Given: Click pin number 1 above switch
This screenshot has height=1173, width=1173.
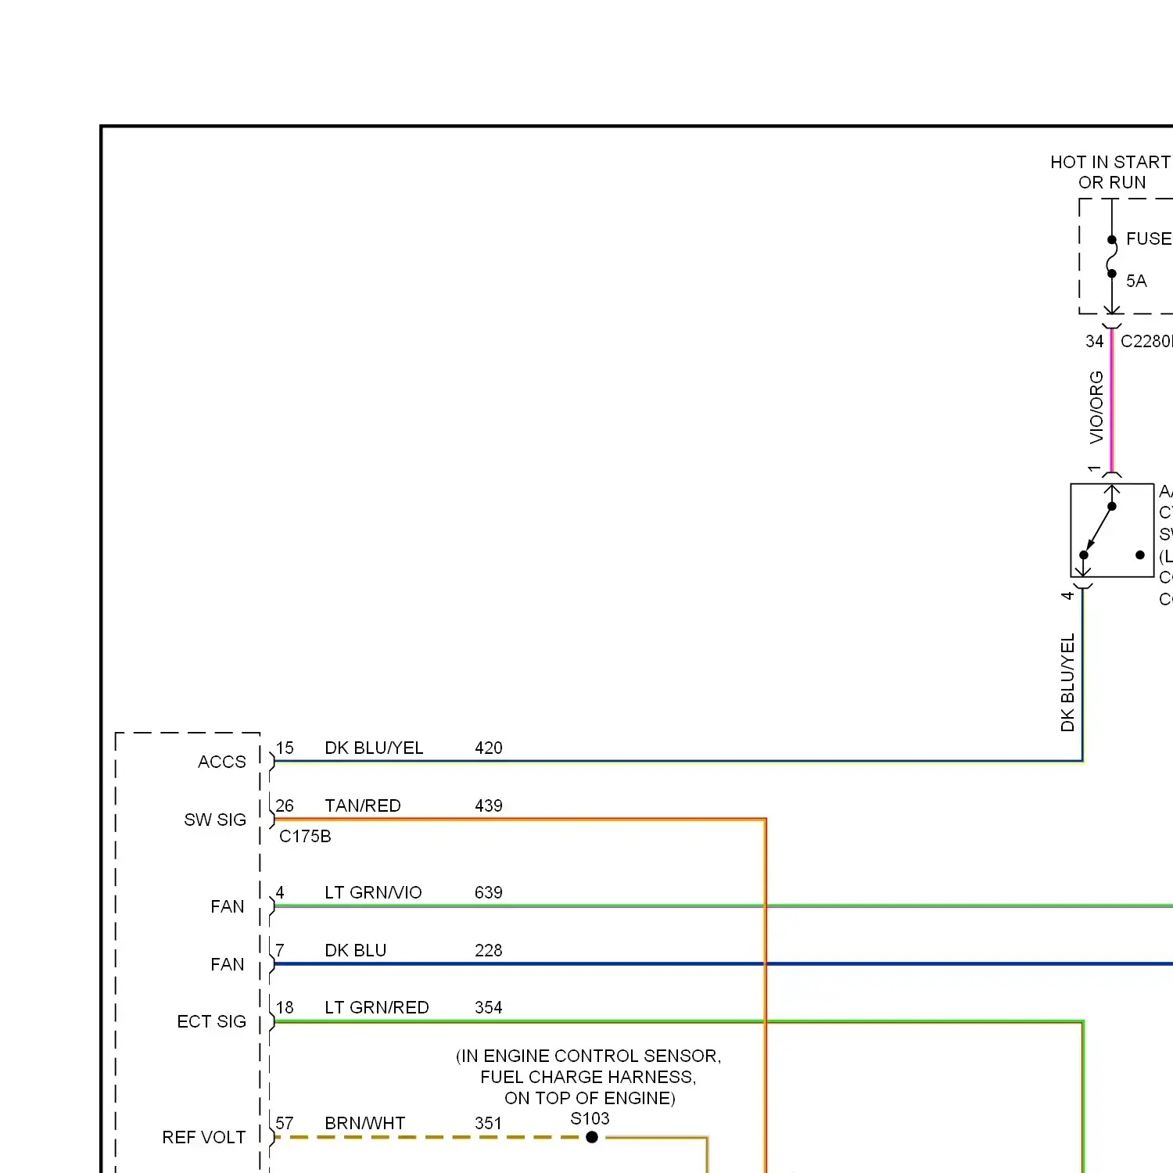Looking at the screenshot, I should pyautogui.click(x=1094, y=468).
